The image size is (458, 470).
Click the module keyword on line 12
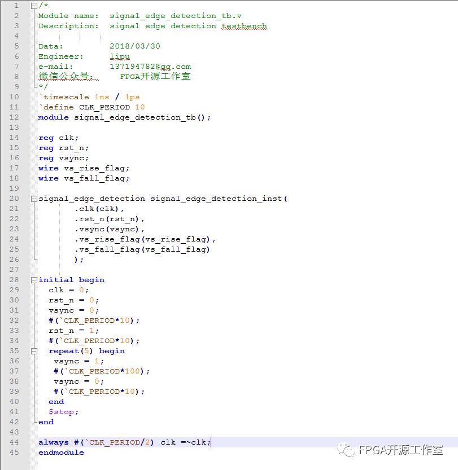[x=54, y=117]
